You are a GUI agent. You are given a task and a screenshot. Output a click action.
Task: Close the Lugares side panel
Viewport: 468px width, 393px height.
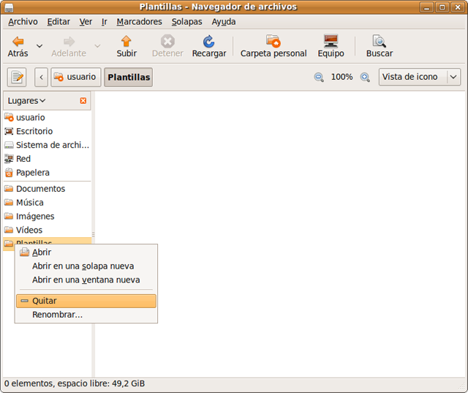pyautogui.click(x=83, y=101)
